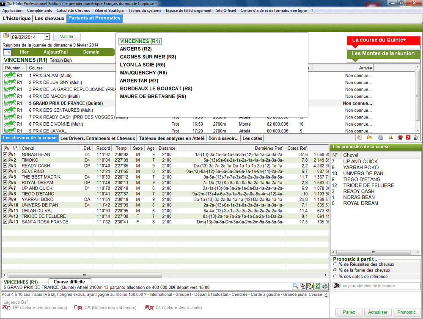
Task: Choose '% des cotes de référence' radio option
Action: click(335, 276)
